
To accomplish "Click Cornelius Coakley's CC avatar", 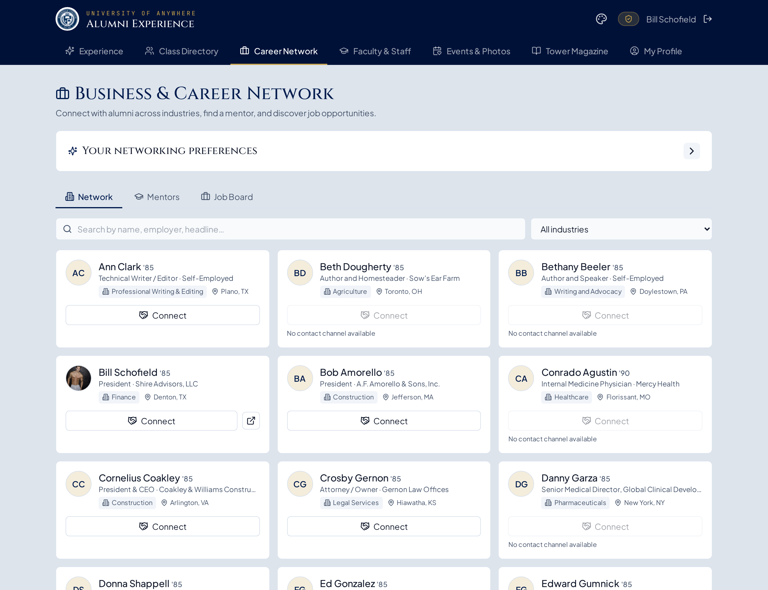I will point(78,484).
